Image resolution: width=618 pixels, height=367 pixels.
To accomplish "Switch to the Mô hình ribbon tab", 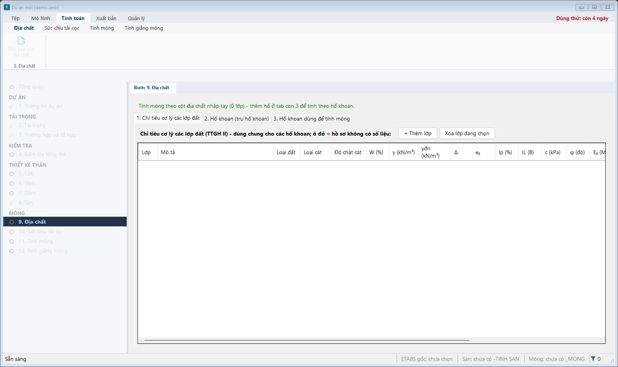I will click(41, 18).
